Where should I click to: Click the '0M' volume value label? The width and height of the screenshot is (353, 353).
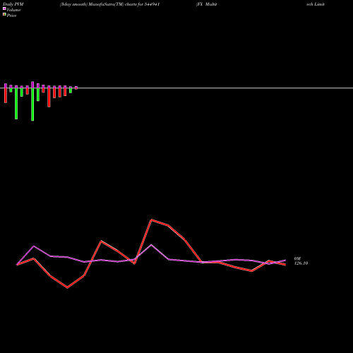click(297, 258)
